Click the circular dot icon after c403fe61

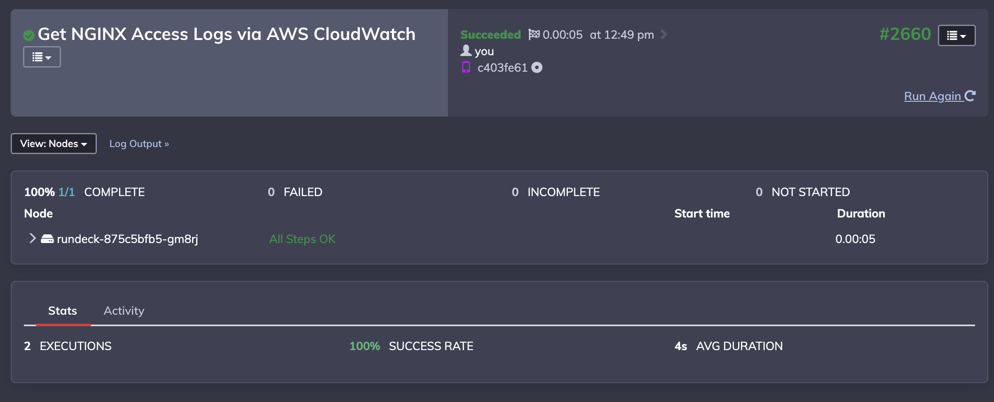pyautogui.click(x=537, y=67)
